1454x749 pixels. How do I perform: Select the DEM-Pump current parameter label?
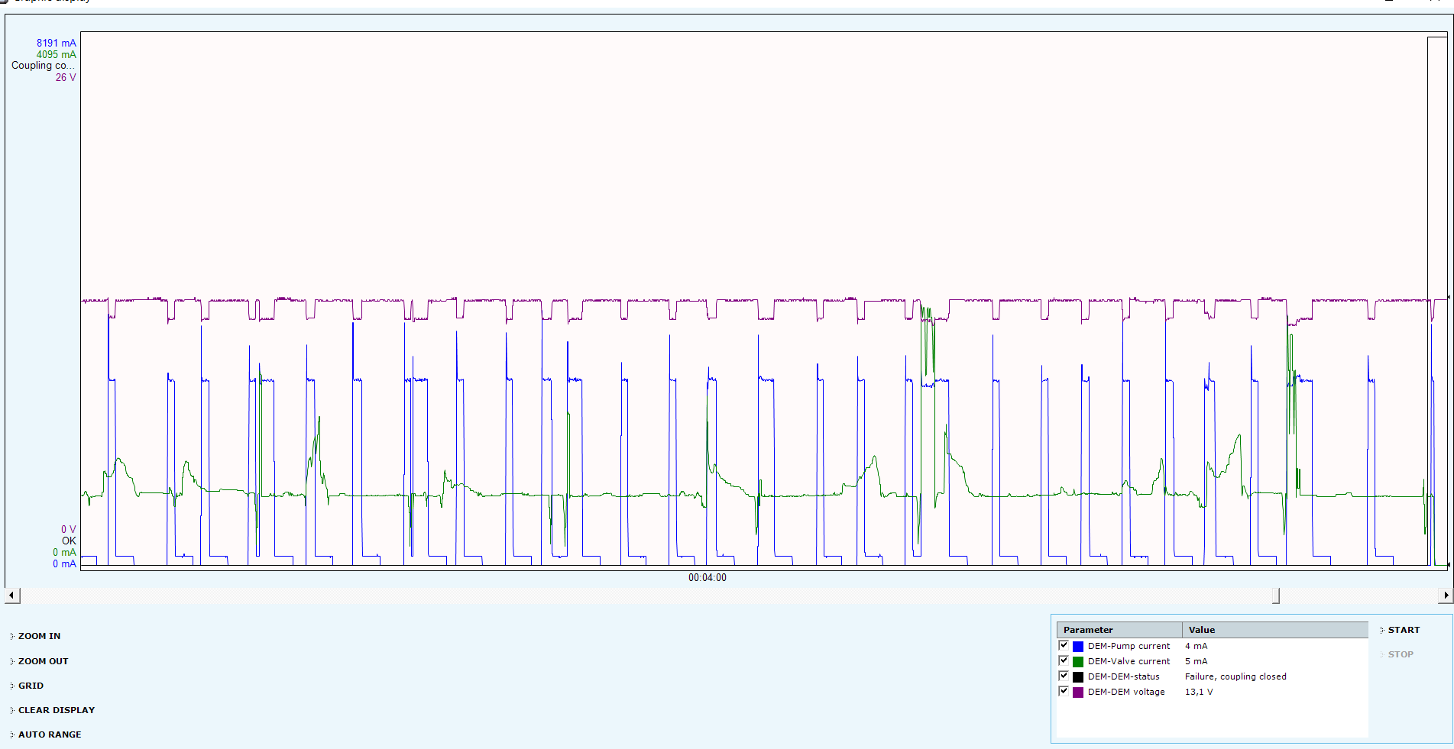[1129, 646]
